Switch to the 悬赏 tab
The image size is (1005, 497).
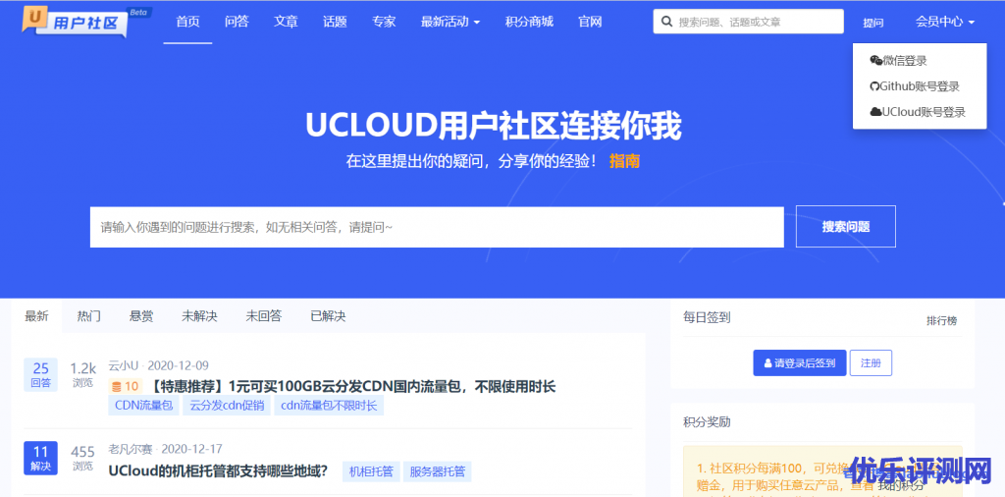tap(141, 316)
